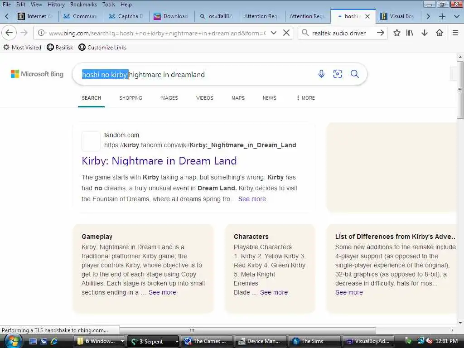Click the vertical scrollbar thumb

pos(460,90)
